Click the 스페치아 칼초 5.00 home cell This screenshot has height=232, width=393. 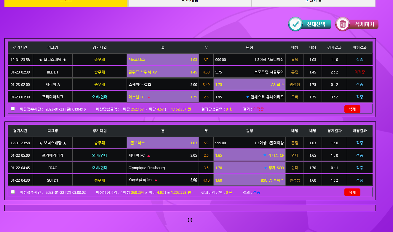pos(163,85)
